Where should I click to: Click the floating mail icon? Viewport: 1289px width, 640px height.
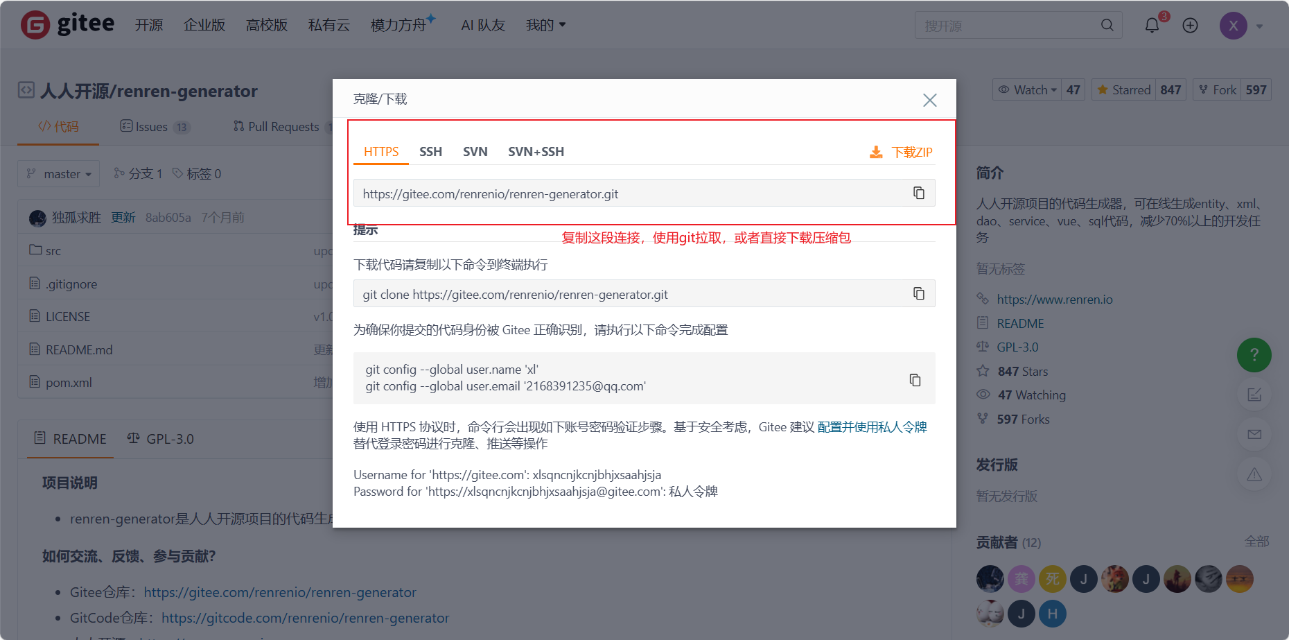pyautogui.click(x=1254, y=434)
